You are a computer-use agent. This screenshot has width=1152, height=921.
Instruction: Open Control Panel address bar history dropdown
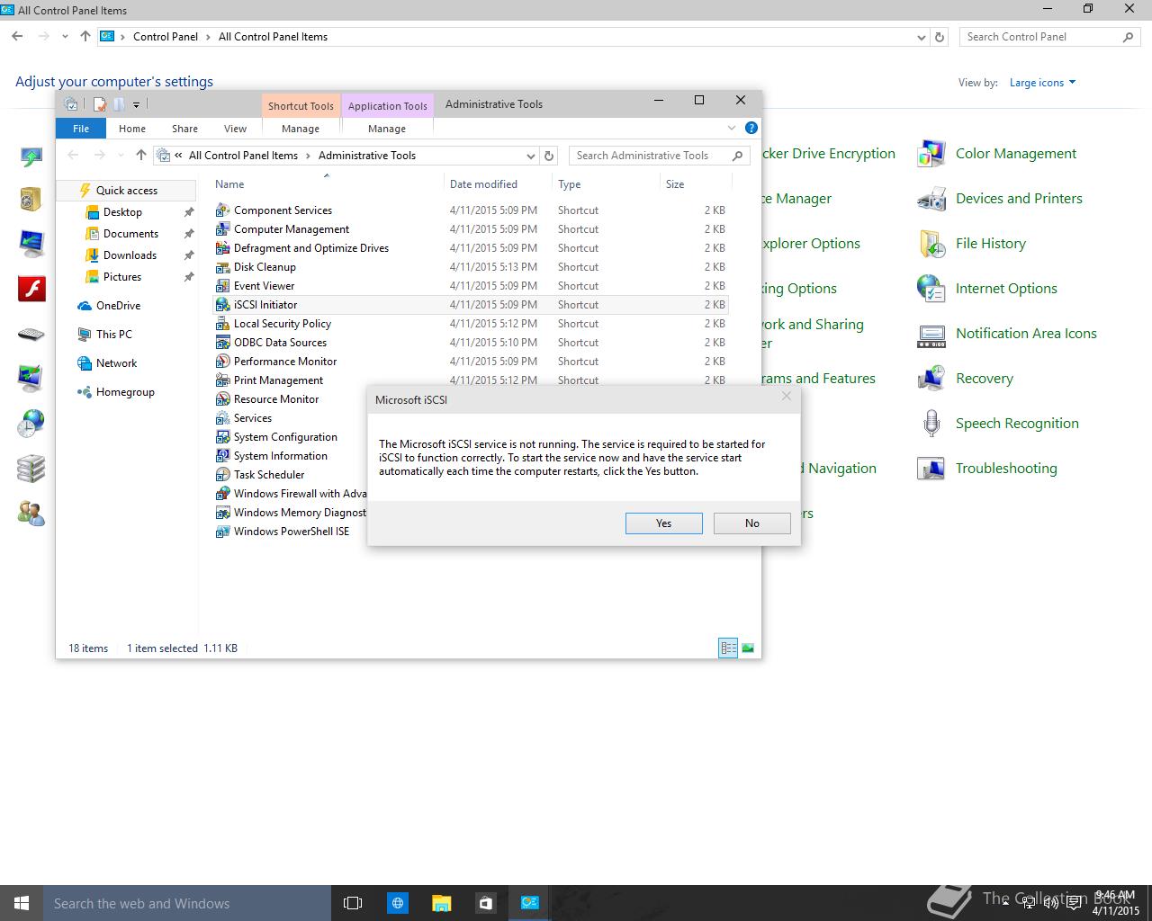(921, 37)
